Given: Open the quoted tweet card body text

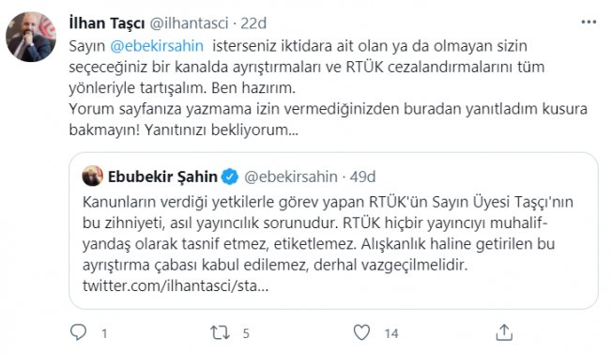Looking at the screenshot, I should (328, 234).
